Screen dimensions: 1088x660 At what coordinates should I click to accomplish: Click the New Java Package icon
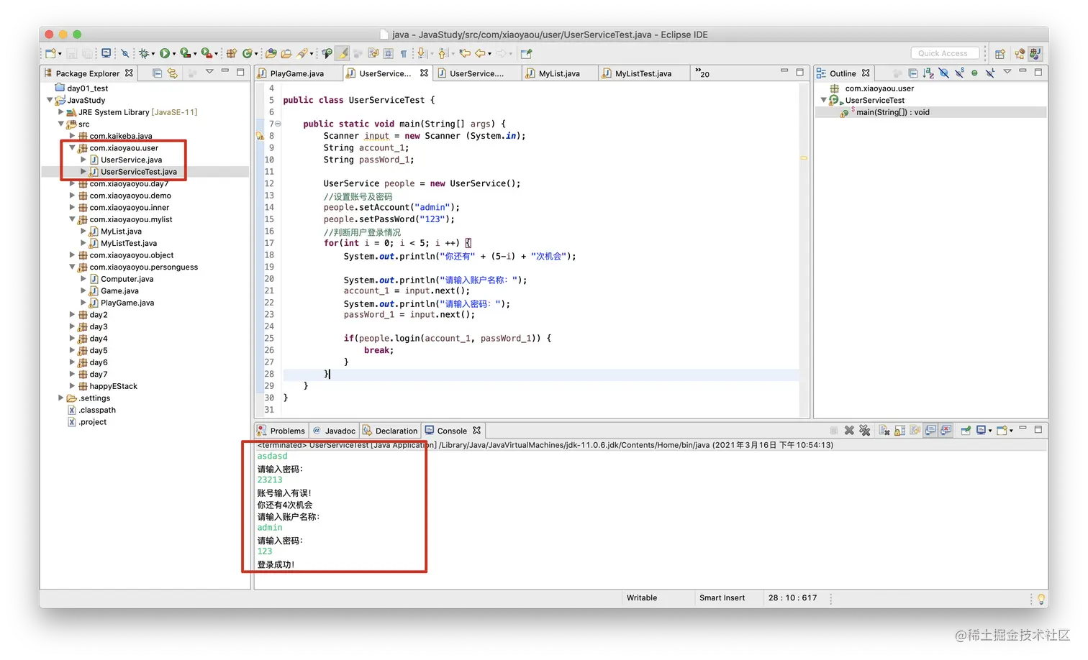tap(232, 53)
